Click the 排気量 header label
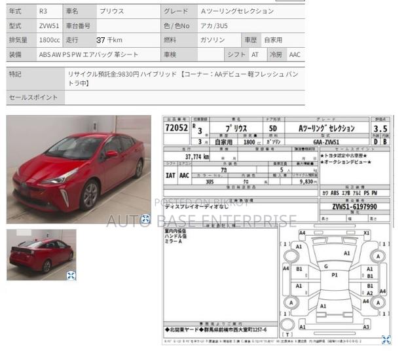This screenshot has height=355, width=406. 18,40
